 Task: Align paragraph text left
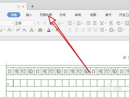point(70,30)
